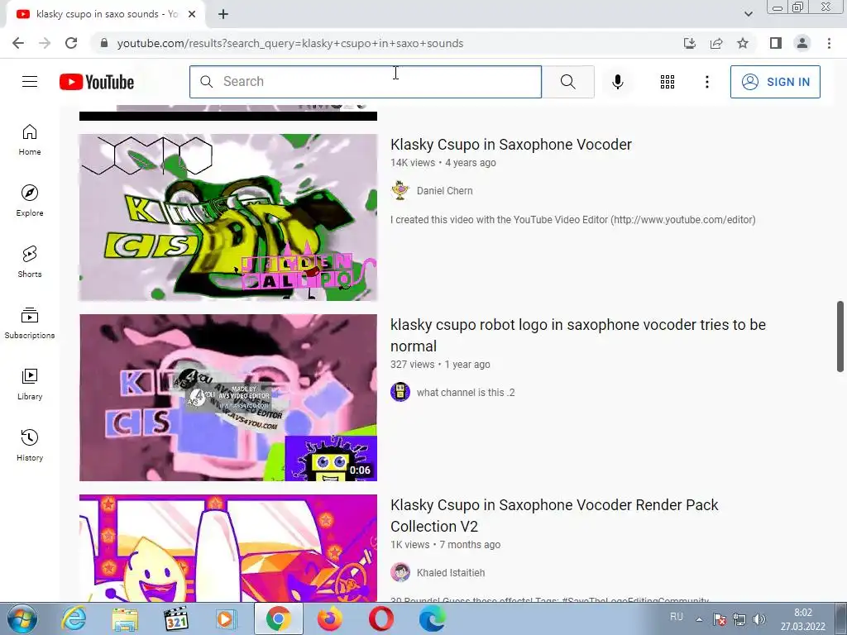Click the page vertical scrollbar thumb
847x635 pixels.
click(840, 337)
